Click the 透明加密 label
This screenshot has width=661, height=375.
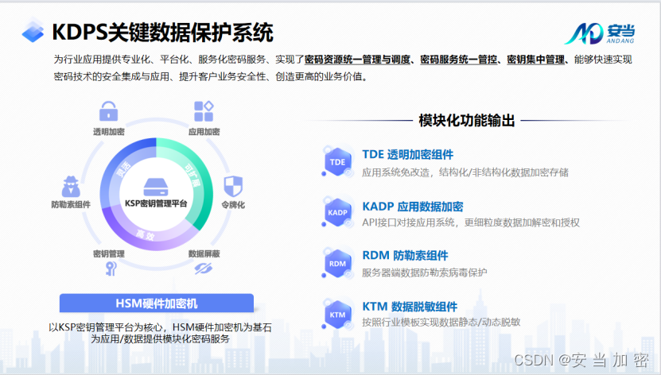click(x=109, y=132)
